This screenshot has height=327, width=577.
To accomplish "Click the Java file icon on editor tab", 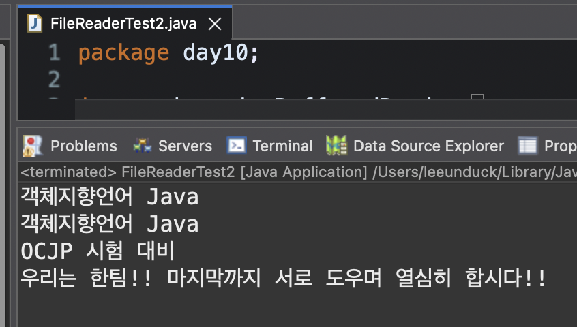I will tap(35, 24).
